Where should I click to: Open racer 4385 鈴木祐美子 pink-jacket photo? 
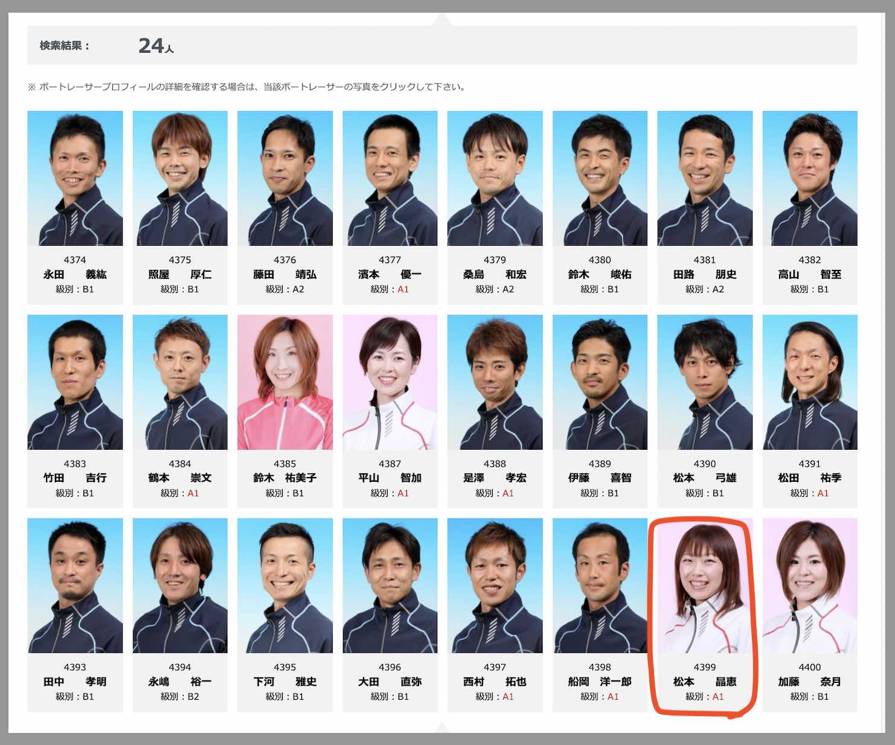285,382
